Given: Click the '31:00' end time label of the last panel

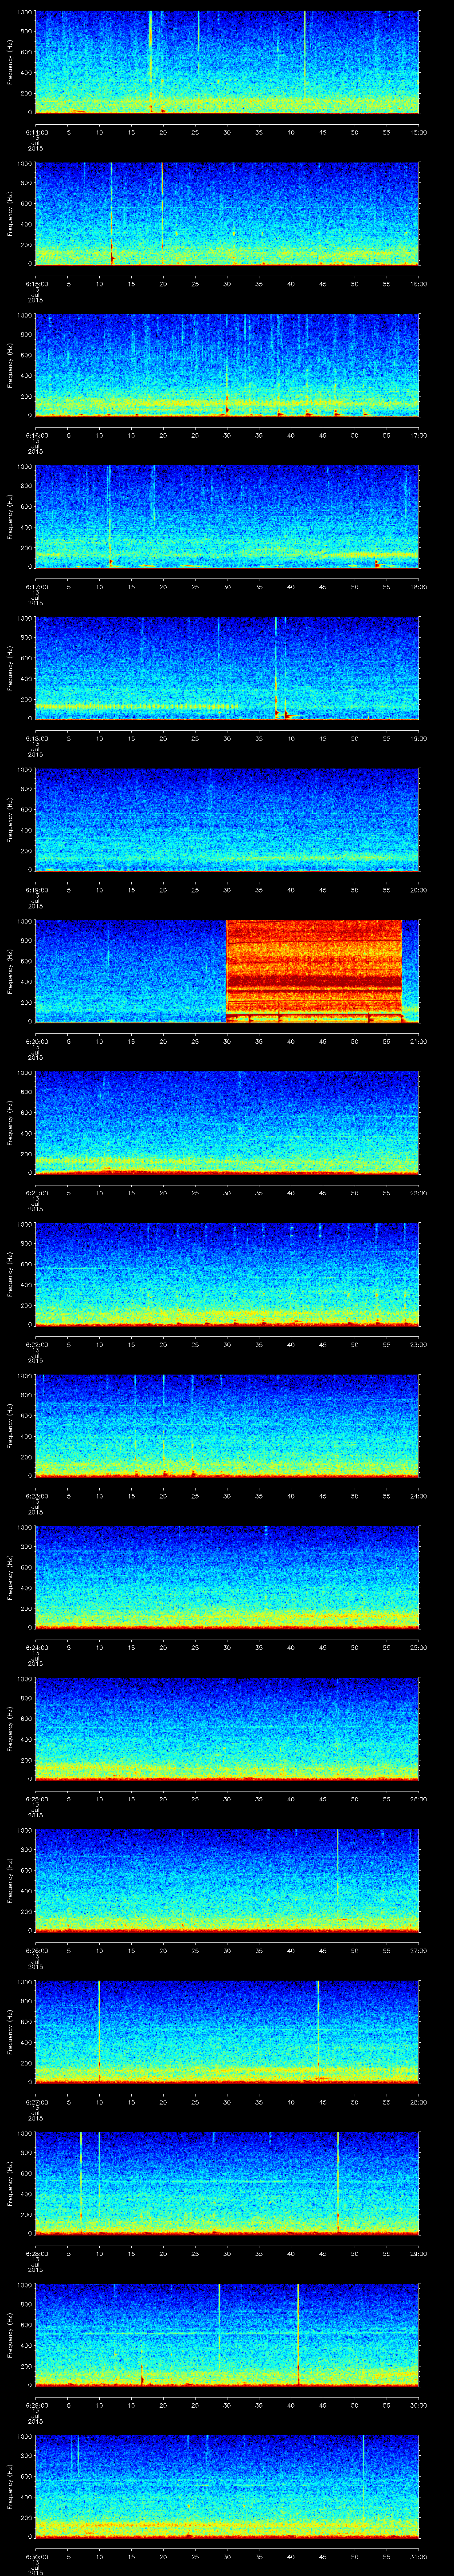Looking at the screenshot, I should 418,2556.
